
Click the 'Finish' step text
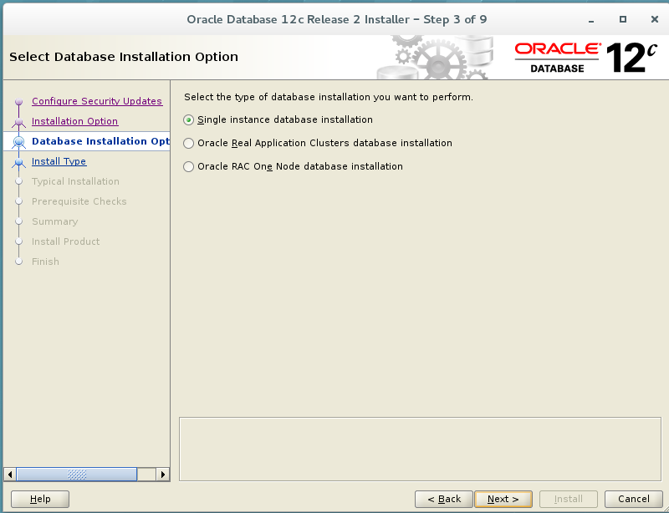tap(45, 262)
